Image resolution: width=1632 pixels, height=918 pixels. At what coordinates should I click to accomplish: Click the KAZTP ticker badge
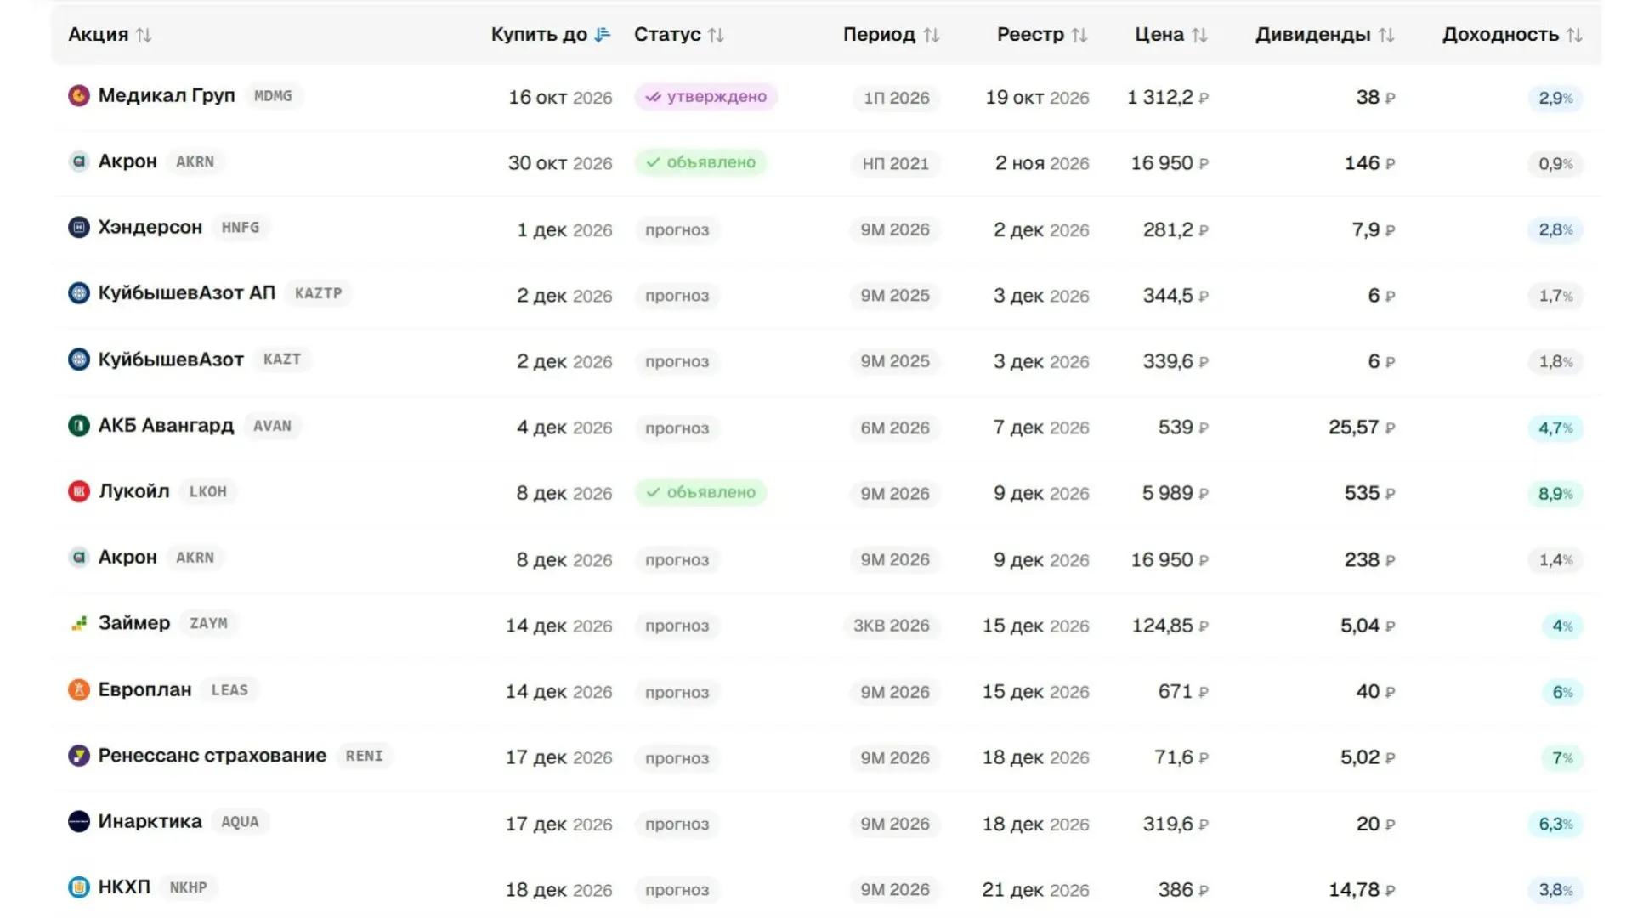pyautogui.click(x=318, y=293)
